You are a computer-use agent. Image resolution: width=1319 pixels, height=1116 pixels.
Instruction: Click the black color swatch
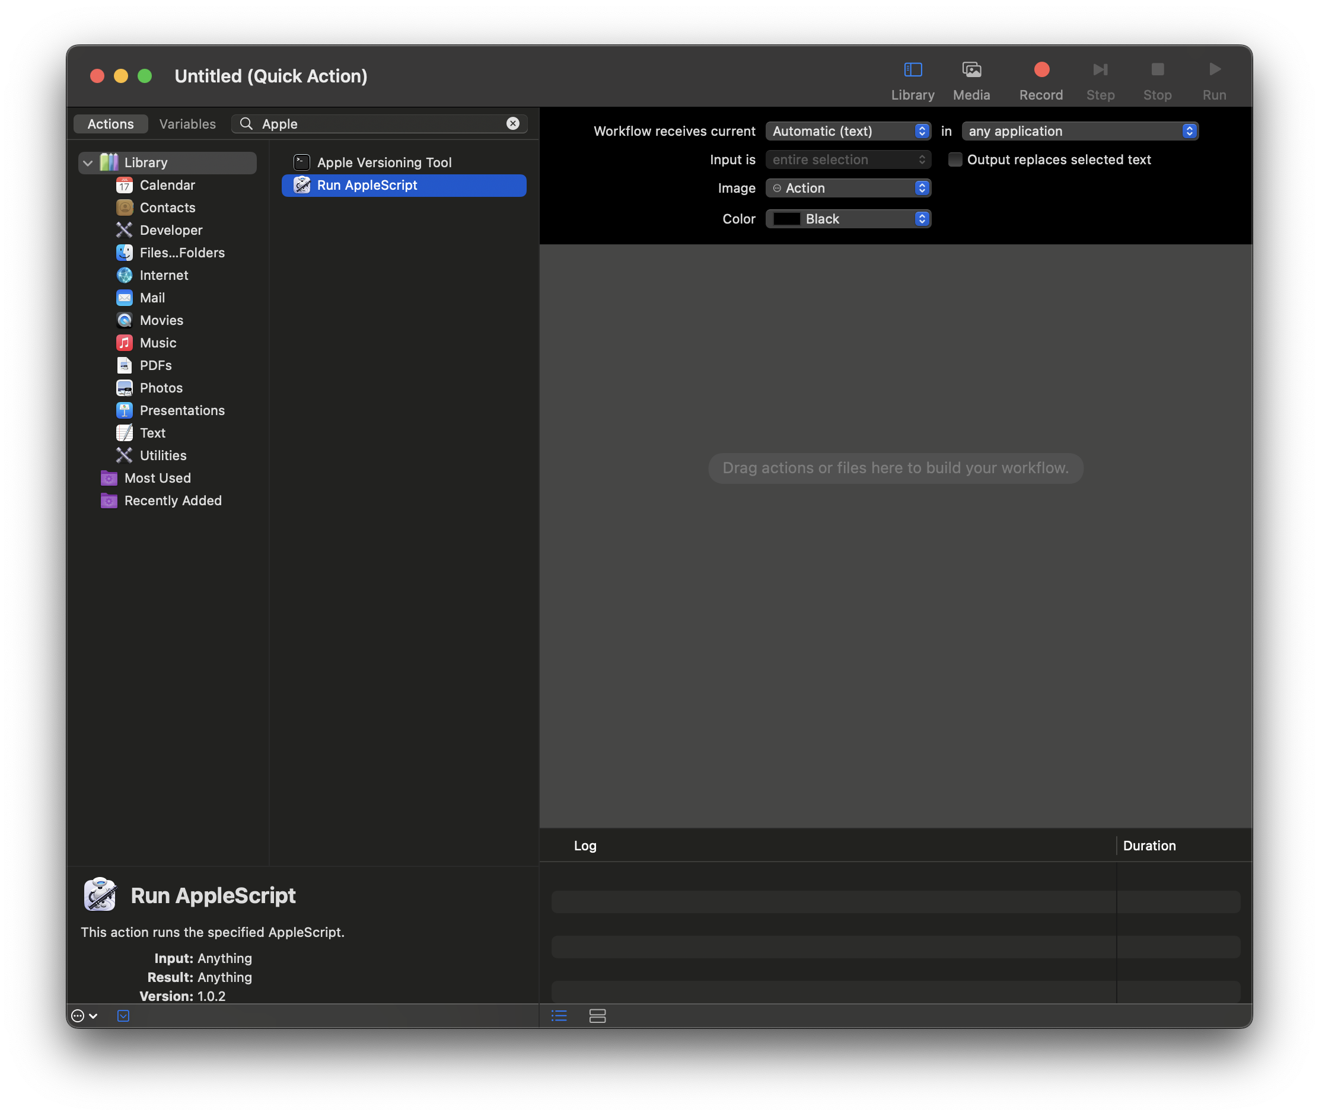pos(786,219)
